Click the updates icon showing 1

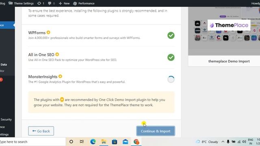click(x=41, y=3)
